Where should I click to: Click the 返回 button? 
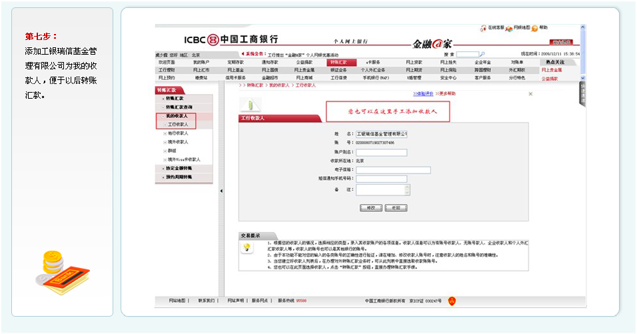(396, 208)
